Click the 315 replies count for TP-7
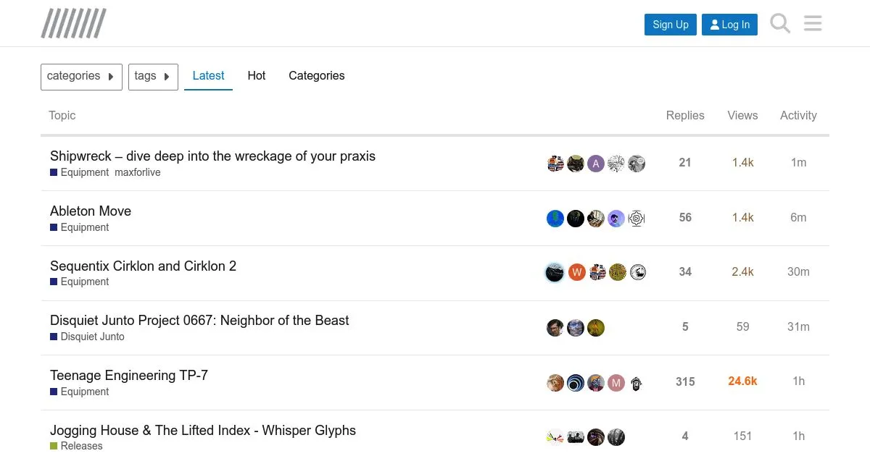The height and width of the screenshot is (456, 870). [x=685, y=382]
